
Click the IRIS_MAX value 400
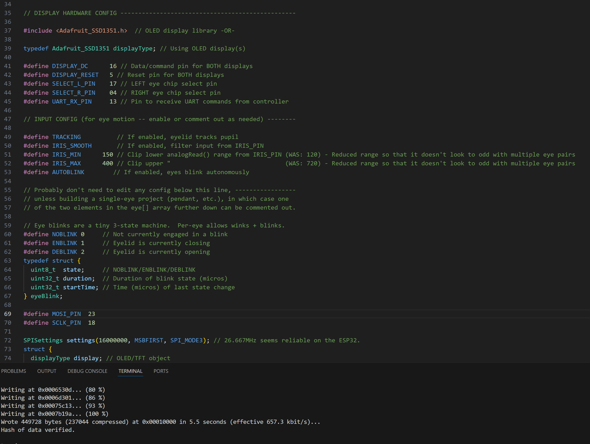pyautogui.click(x=108, y=163)
